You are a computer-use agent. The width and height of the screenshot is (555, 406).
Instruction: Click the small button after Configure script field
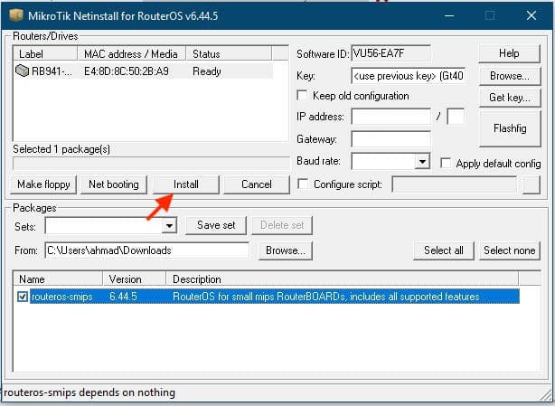[x=531, y=184]
